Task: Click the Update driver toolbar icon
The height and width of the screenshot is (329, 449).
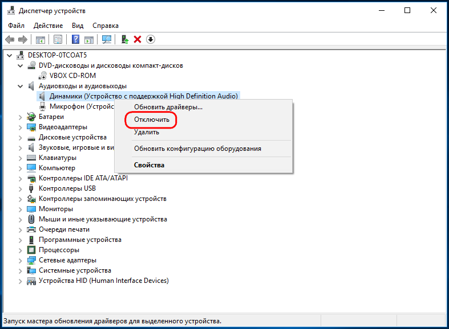Action: click(x=124, y=39)
